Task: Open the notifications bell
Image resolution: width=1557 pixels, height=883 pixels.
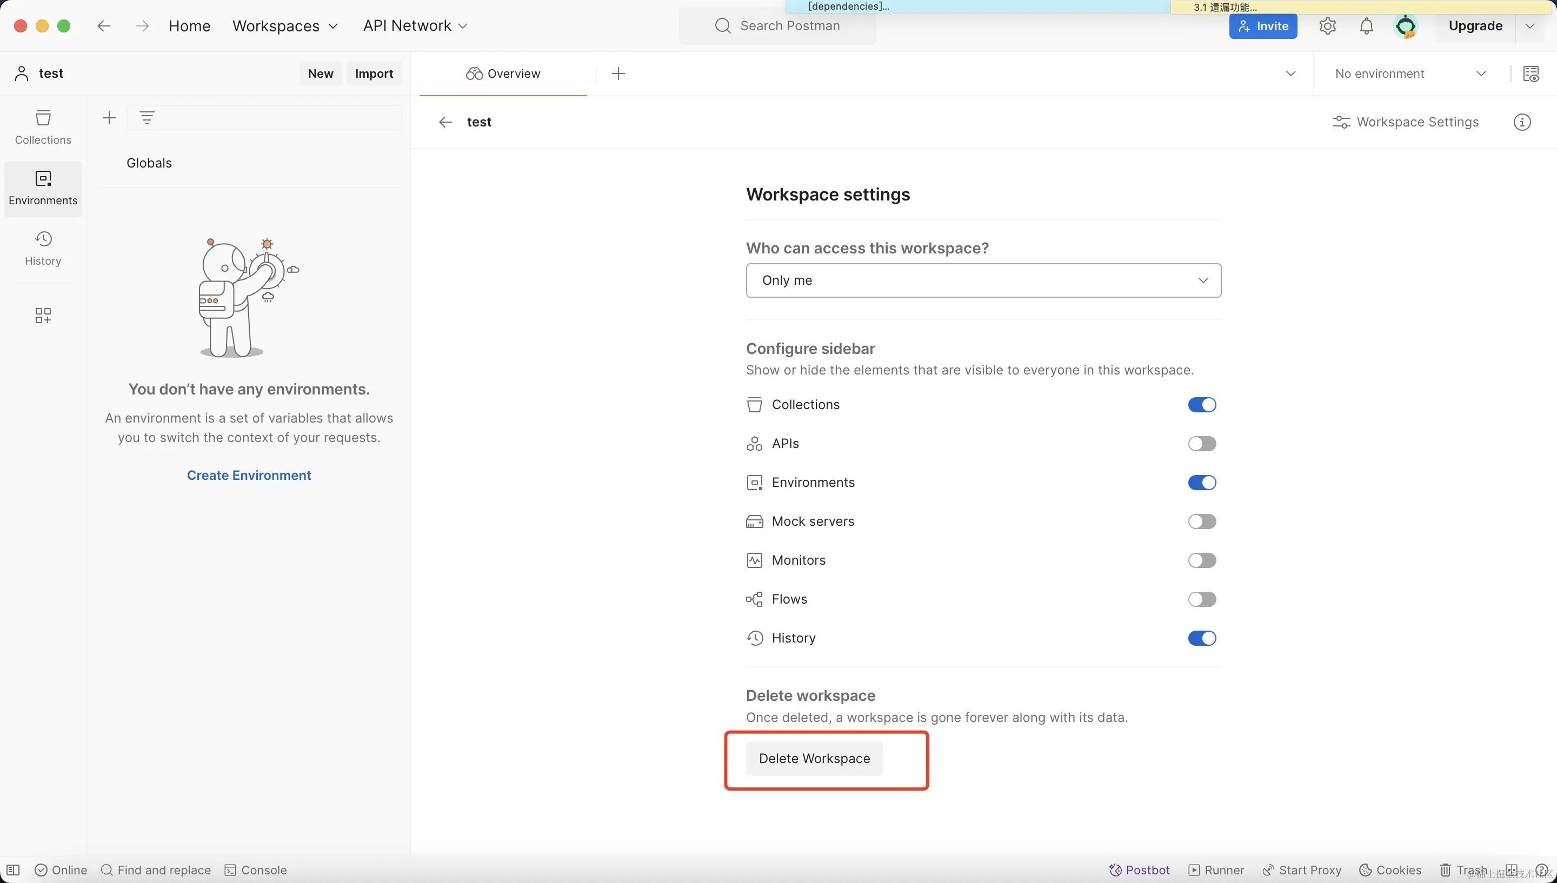Action: tap(1366, 26)
